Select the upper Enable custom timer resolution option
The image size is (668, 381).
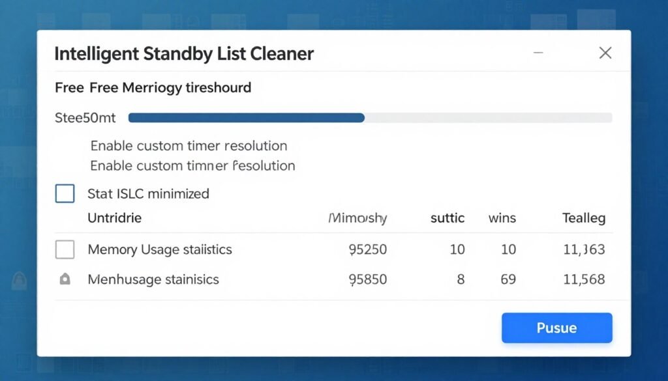pyautogui.click(x=189, y=146)
